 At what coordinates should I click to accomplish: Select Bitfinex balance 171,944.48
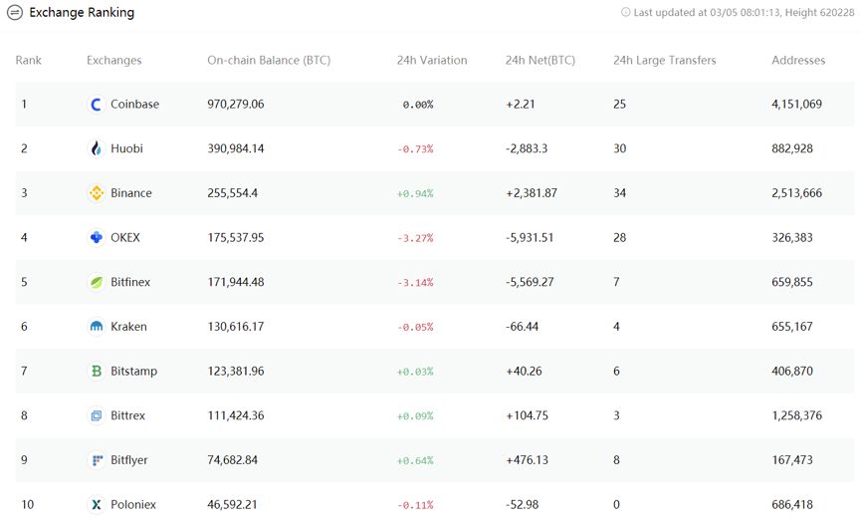coord(236,282)
